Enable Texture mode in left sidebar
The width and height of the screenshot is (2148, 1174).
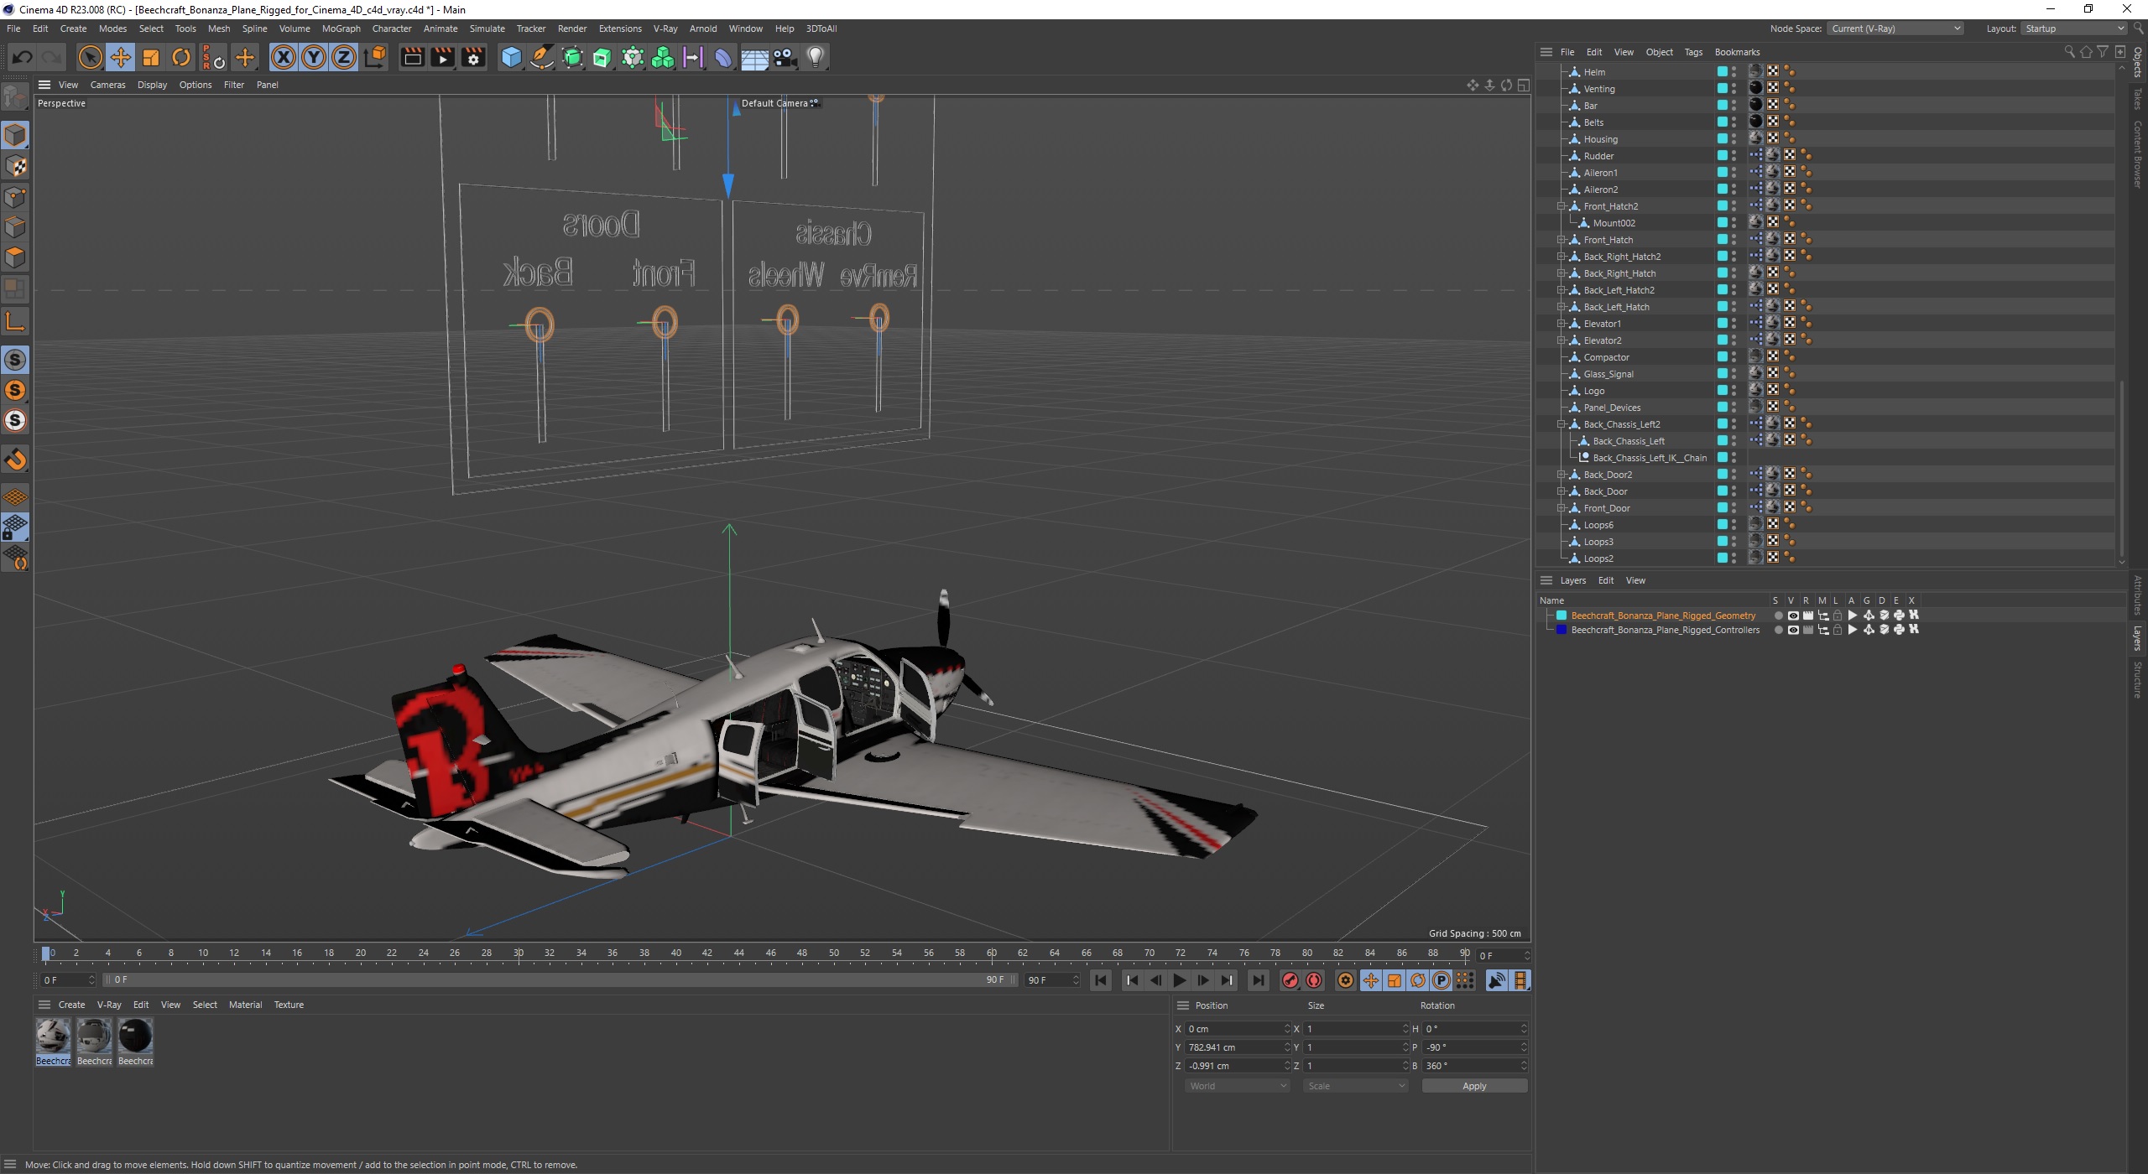click(x=15, y=166)
